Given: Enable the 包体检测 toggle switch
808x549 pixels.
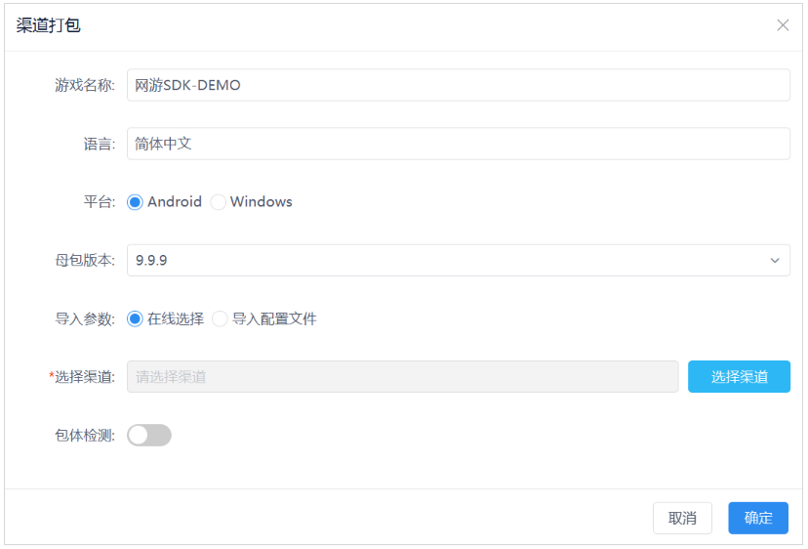Looking at the screenshot, I should [x=149, y=436].
